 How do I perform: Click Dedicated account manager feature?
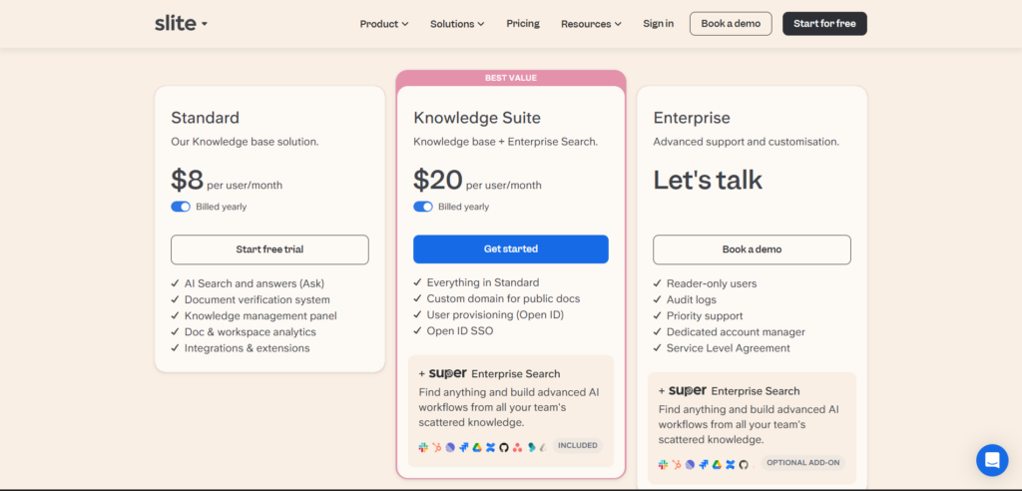[736, 332]
